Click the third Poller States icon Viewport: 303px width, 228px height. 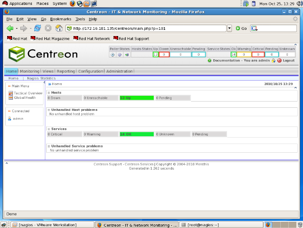(127, 55)
